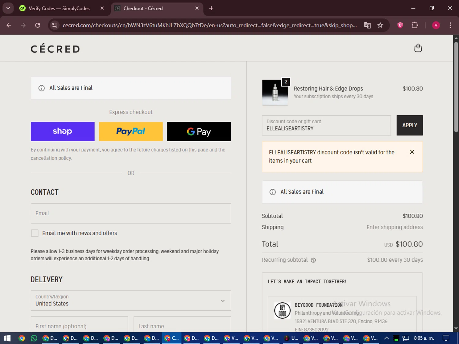Open the tab search dropdown
The image size is (459, 344).
pos(8,8)
